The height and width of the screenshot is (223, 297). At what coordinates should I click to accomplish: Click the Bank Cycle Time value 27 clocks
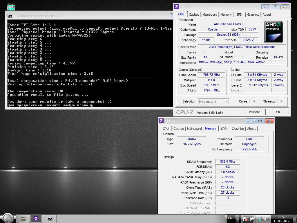[227, 193]
